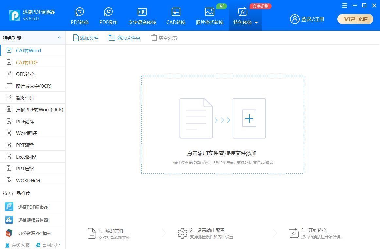
Task: Switch to CAD转换 tab
Action: 176,16
